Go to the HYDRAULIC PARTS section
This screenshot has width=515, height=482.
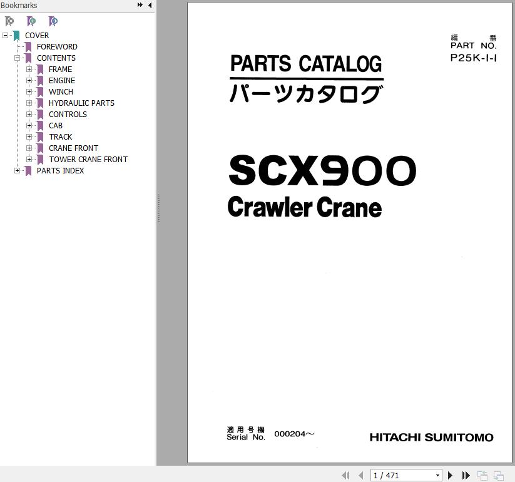tap(81, 103)
